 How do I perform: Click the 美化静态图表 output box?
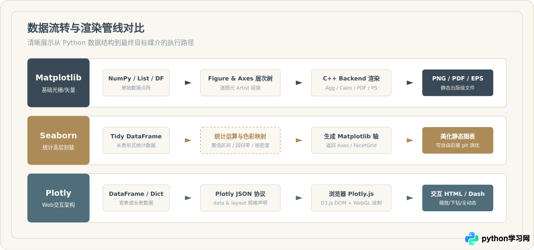tap(458, 140)
